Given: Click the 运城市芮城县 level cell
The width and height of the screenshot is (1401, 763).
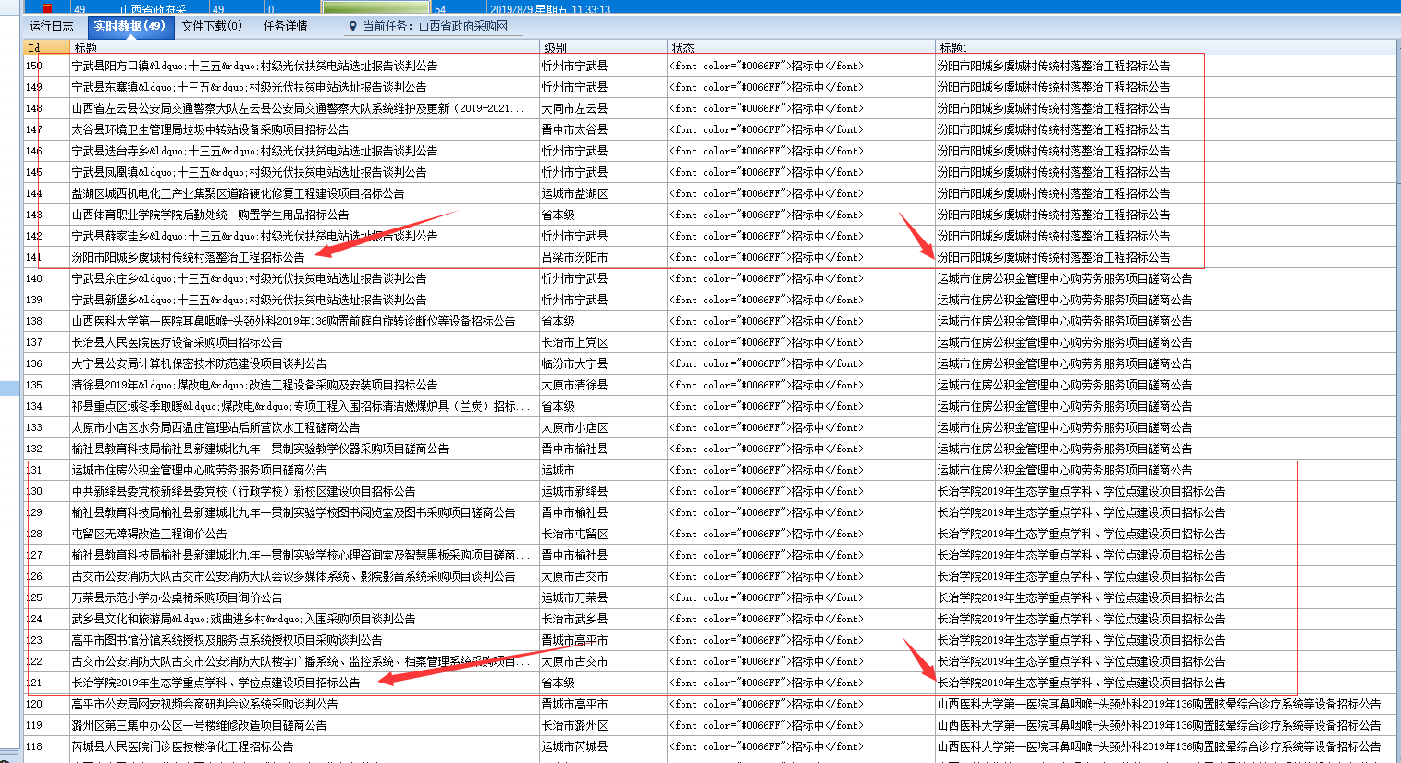Looking at the screenshot, I should (x=604, y=746).
